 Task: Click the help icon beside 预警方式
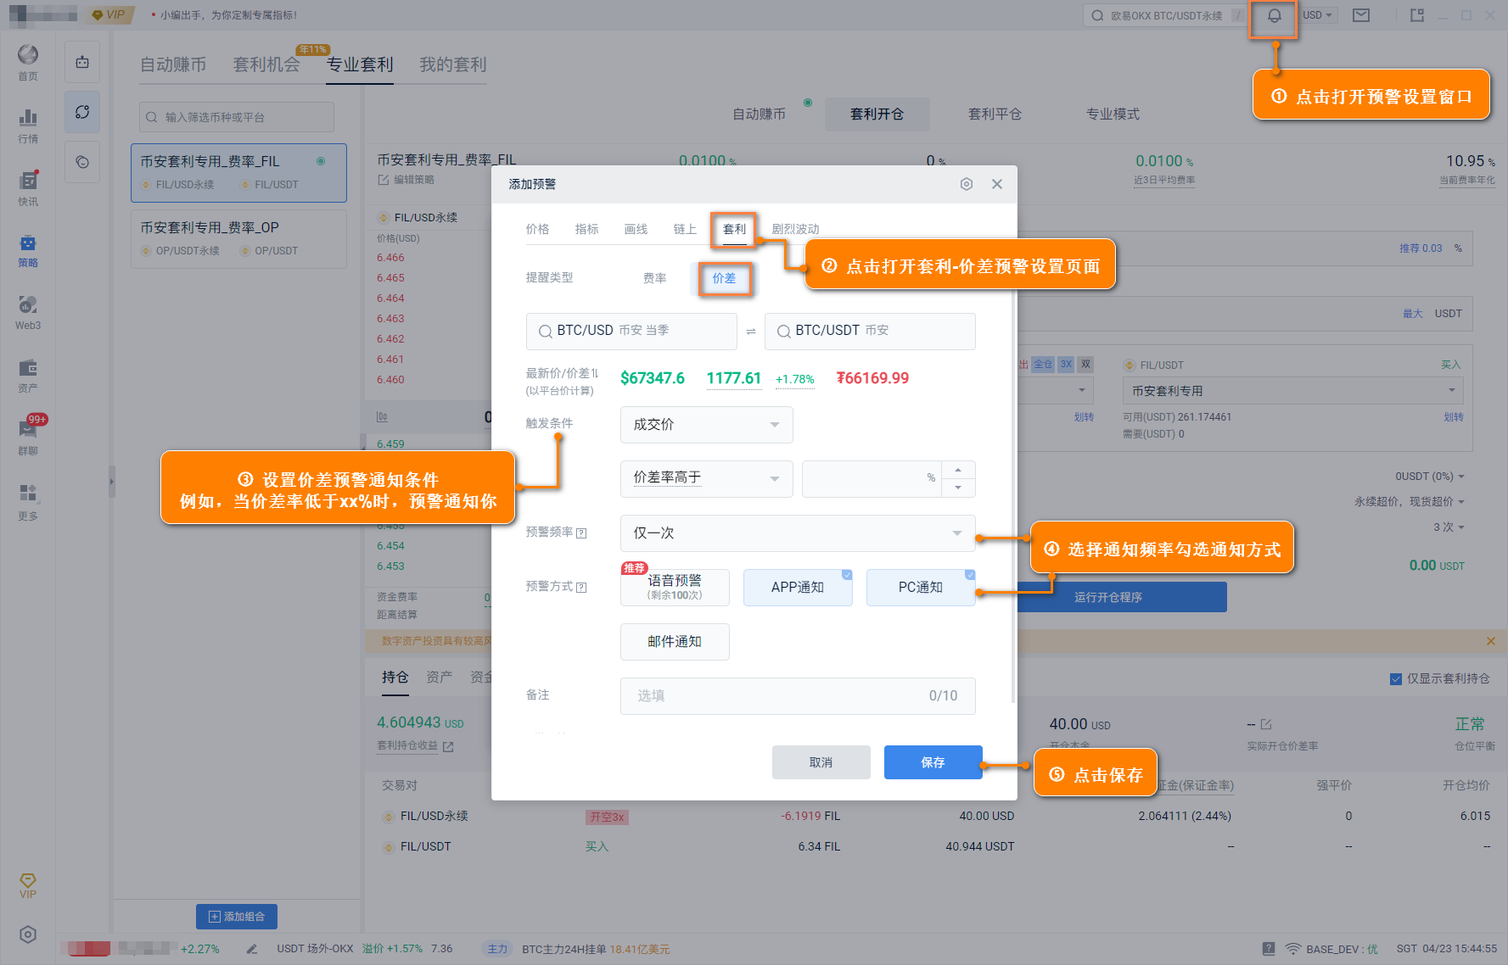pos(581,588)
